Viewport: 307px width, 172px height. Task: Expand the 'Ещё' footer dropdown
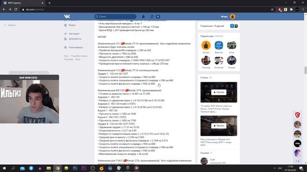[x=78, y=59]
